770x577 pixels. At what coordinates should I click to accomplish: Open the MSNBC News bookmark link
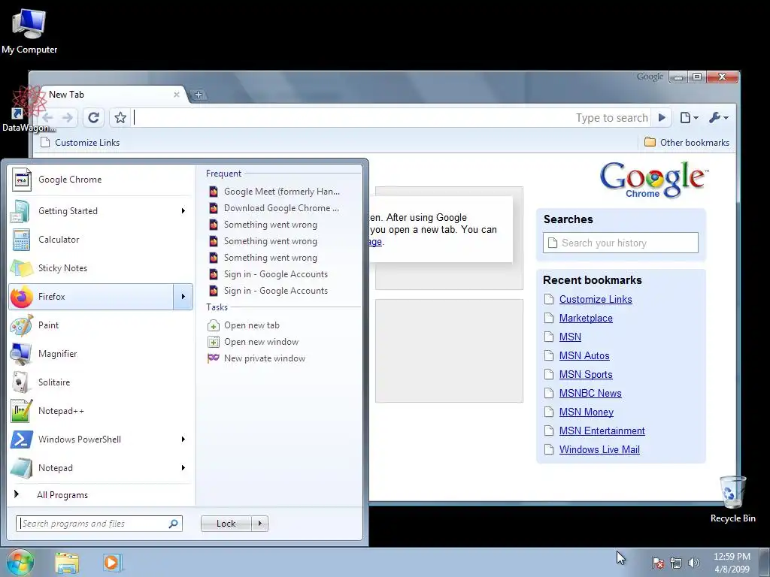(x=590, y=393)
